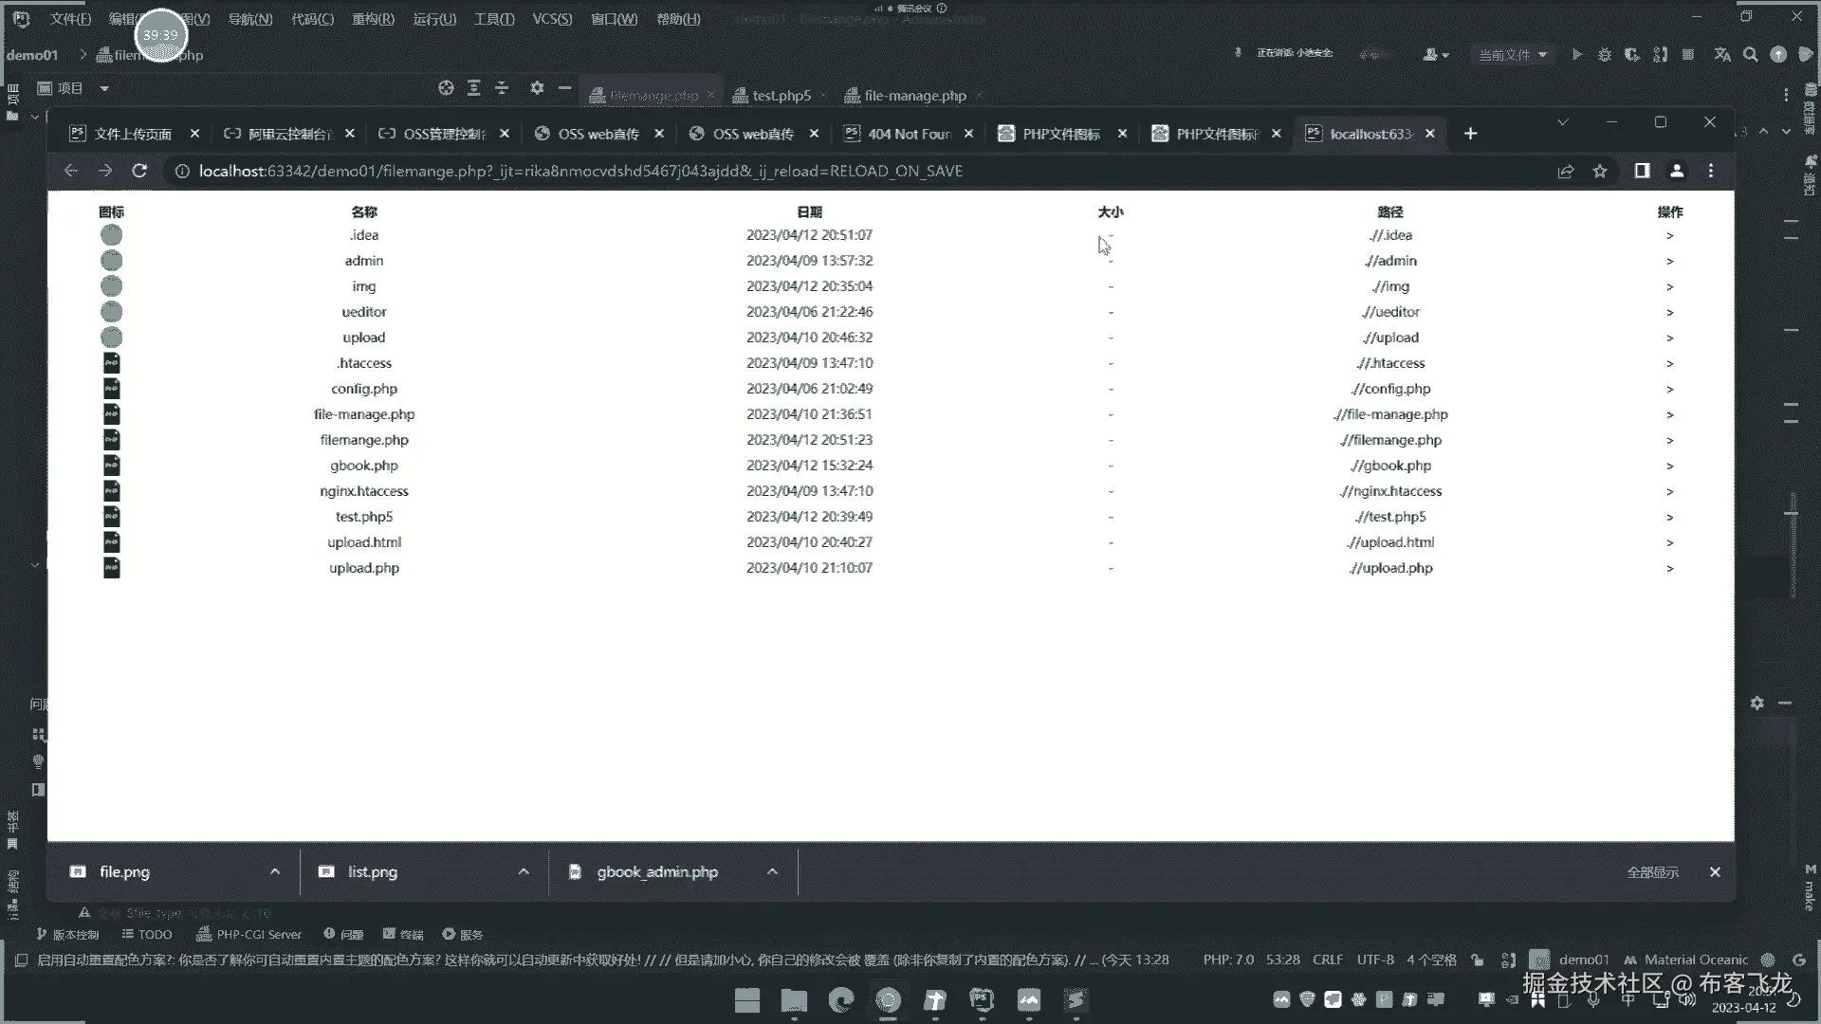Click the browser address bar URL
The image size is (1821, 1024).
[580, 171]
